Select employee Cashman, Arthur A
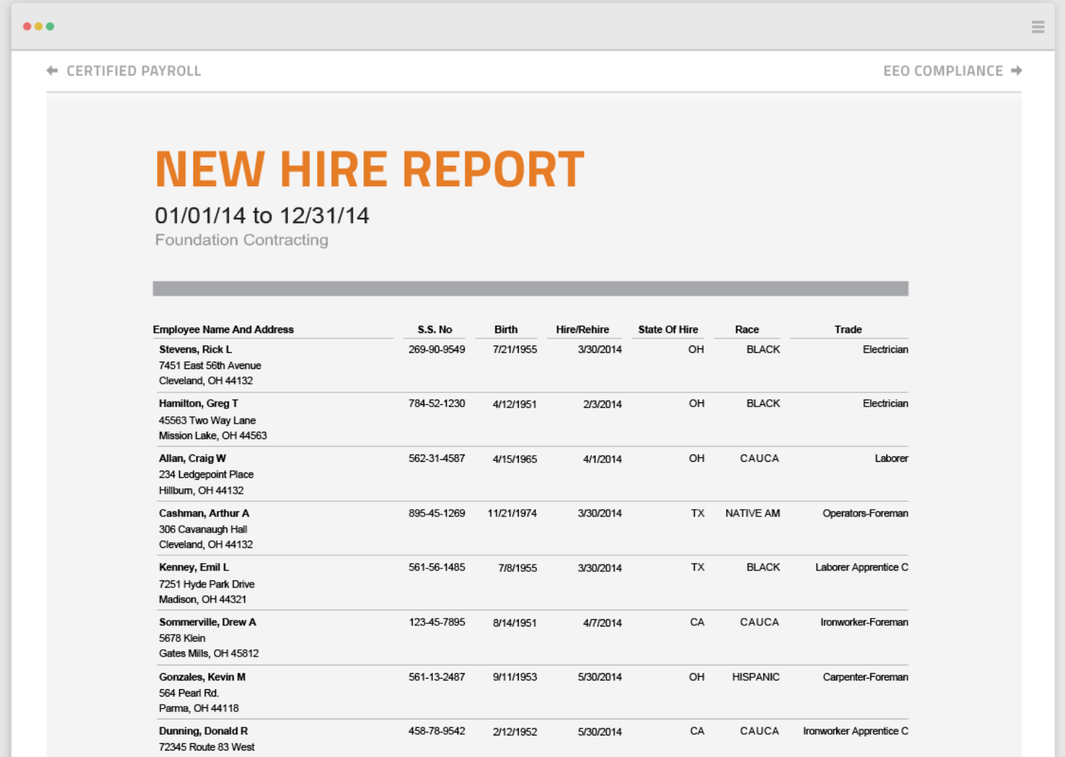The height and width of the screenshot is (757, 1065). pos(204,513)
